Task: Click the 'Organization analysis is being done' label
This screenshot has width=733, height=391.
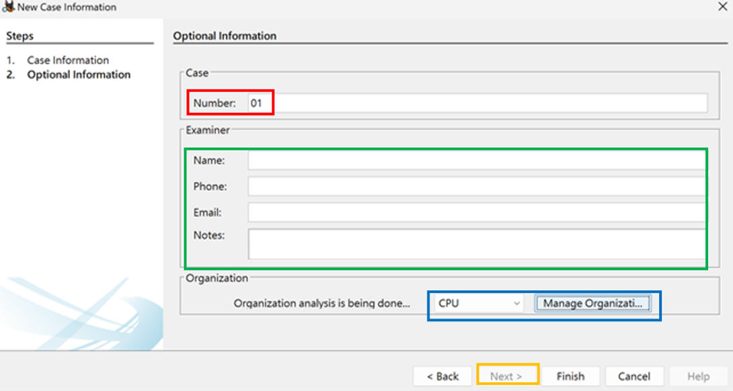Action: (x=321, y=304)
